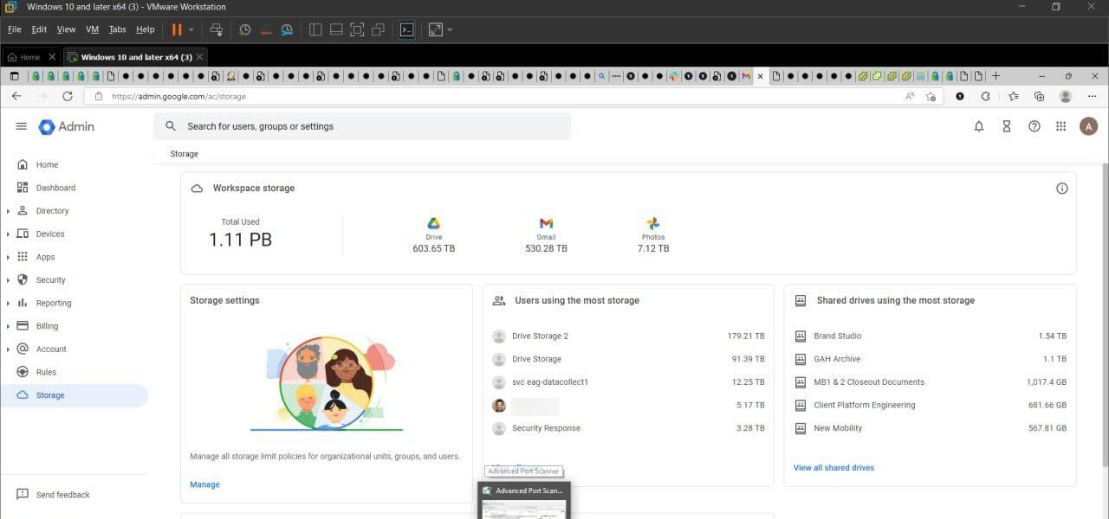Open the VMware View menu
Image resolution: width=1109 pixels, height=519 pixels.
coord(66,29)
